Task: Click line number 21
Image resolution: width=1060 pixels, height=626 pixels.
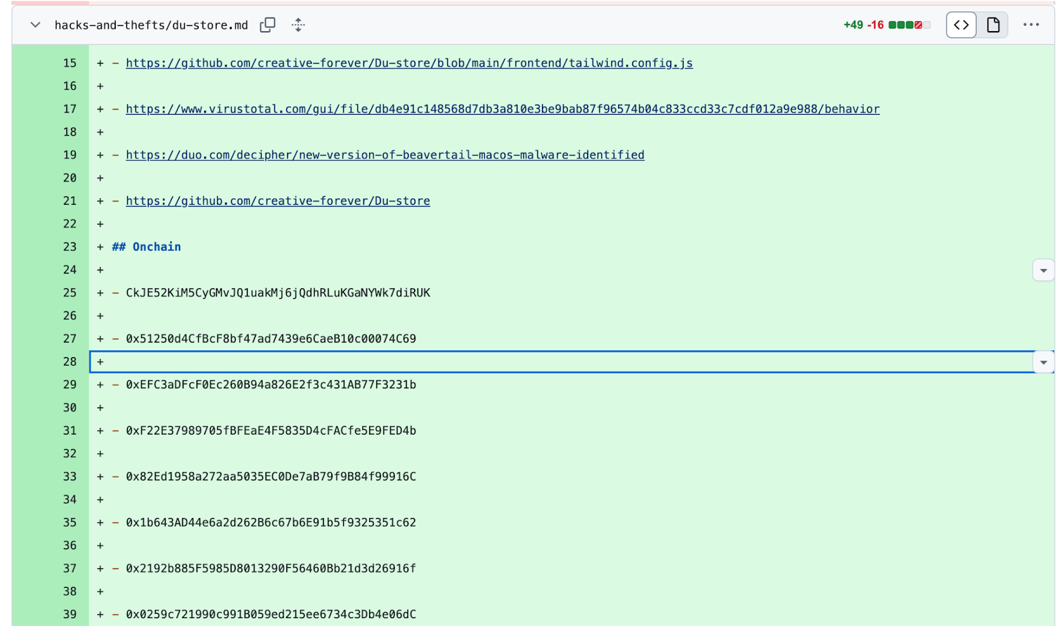Action: click(70, 201)
